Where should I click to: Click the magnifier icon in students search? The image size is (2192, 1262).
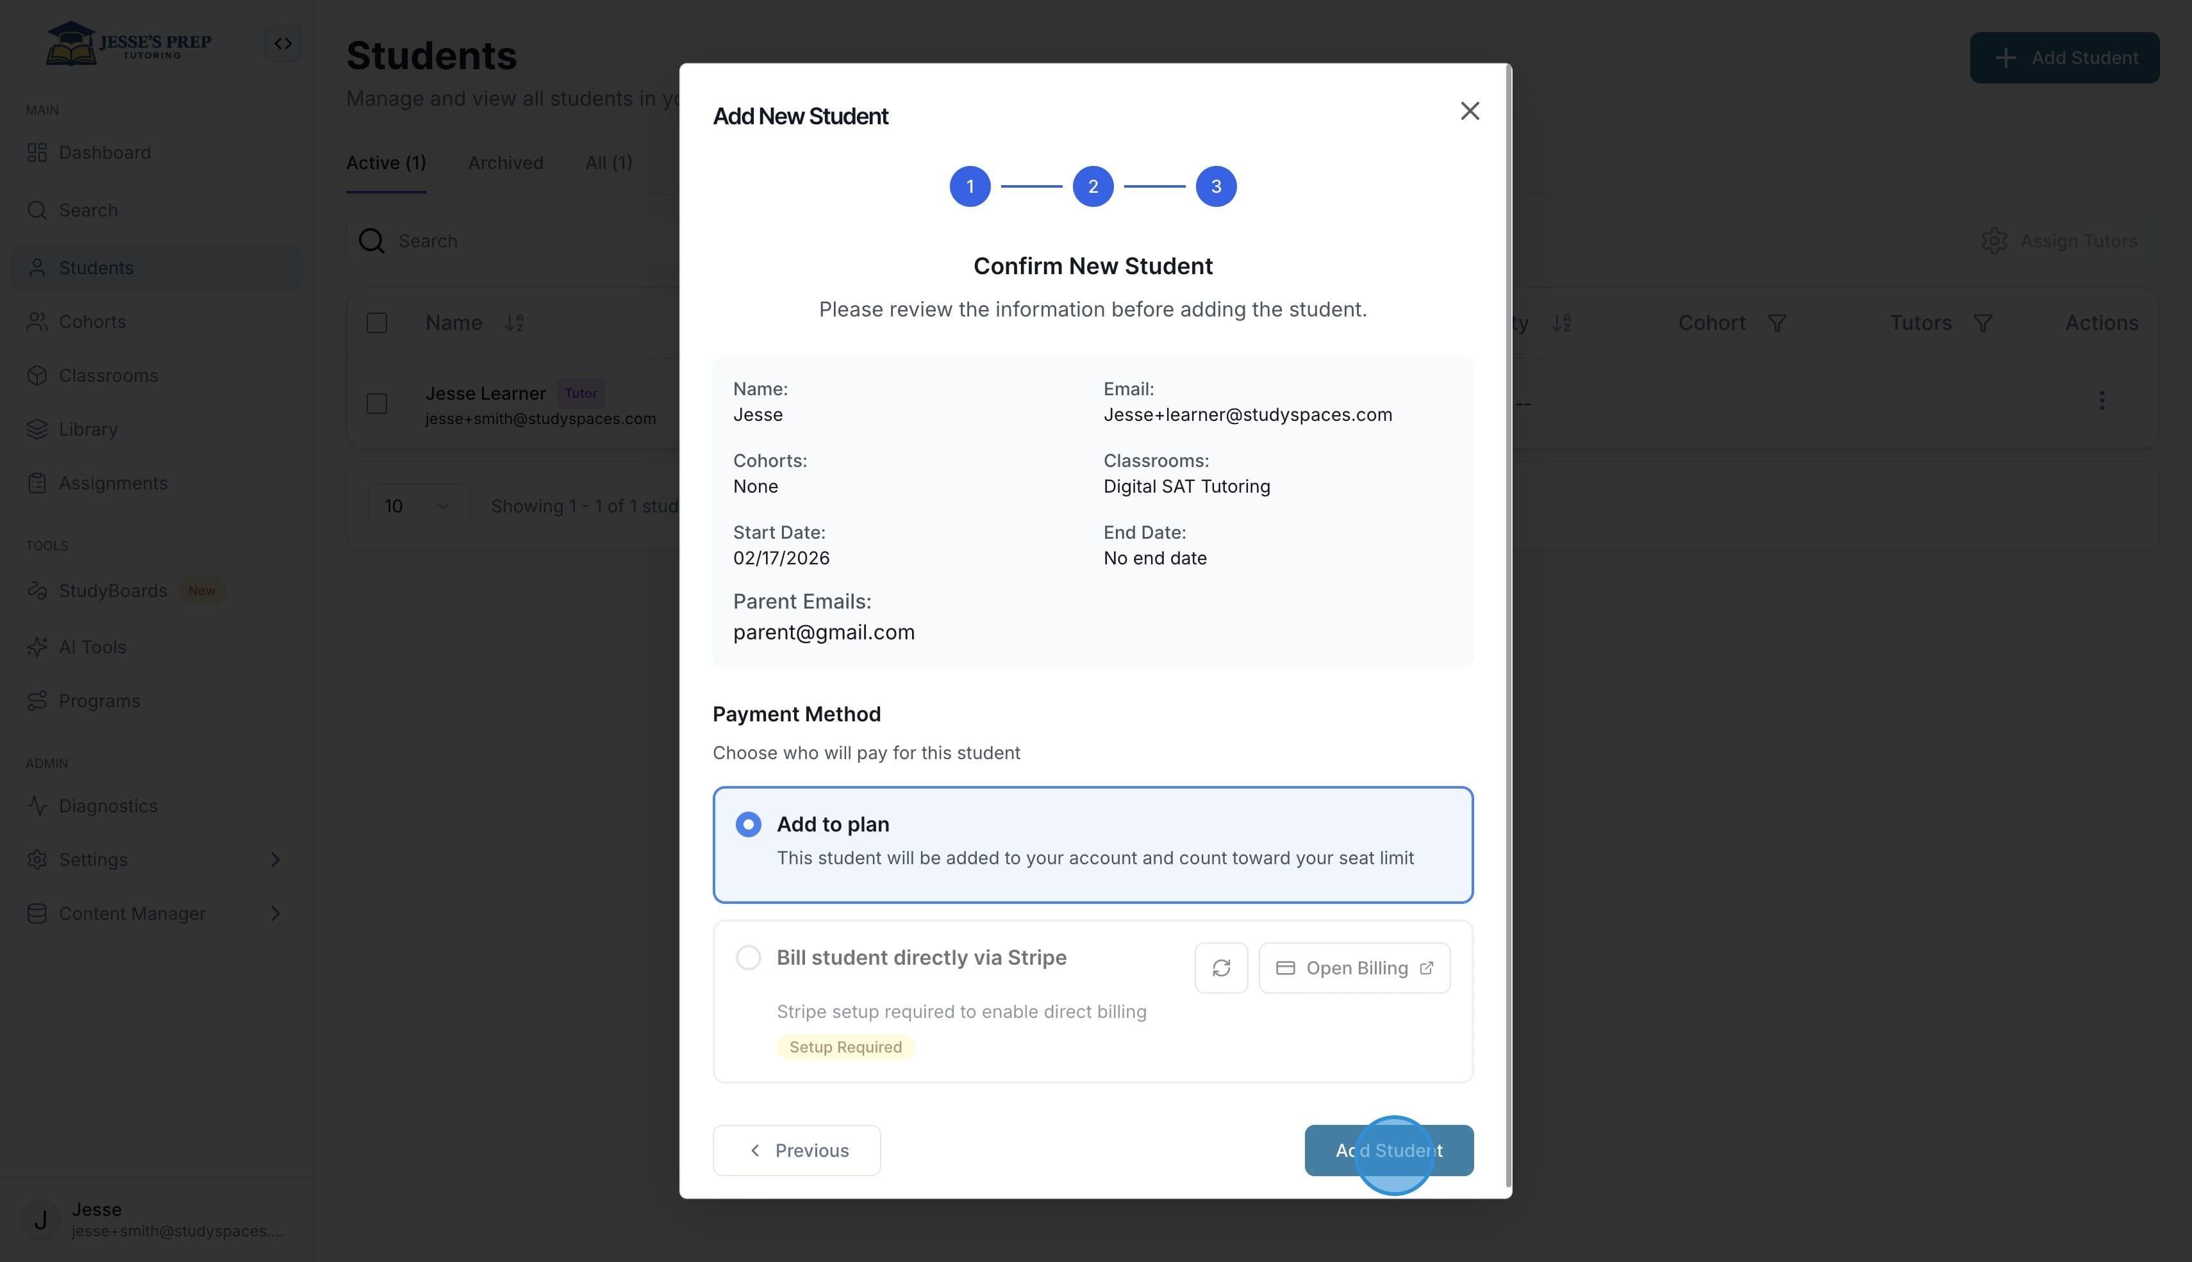click(x=371, y=241)
